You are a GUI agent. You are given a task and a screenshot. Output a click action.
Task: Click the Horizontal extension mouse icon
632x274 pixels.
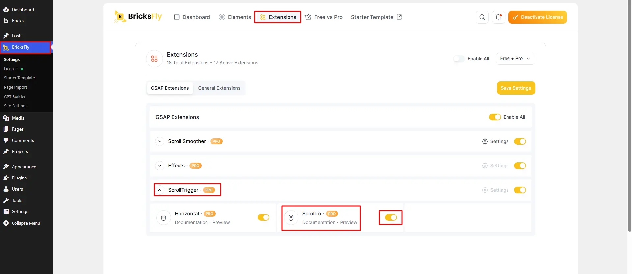coord(163,218)
